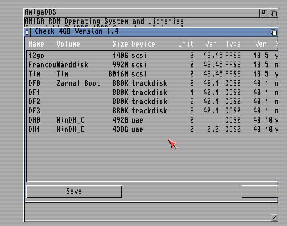
Task: Select the DF1 drive row
Action: [153, 92]
